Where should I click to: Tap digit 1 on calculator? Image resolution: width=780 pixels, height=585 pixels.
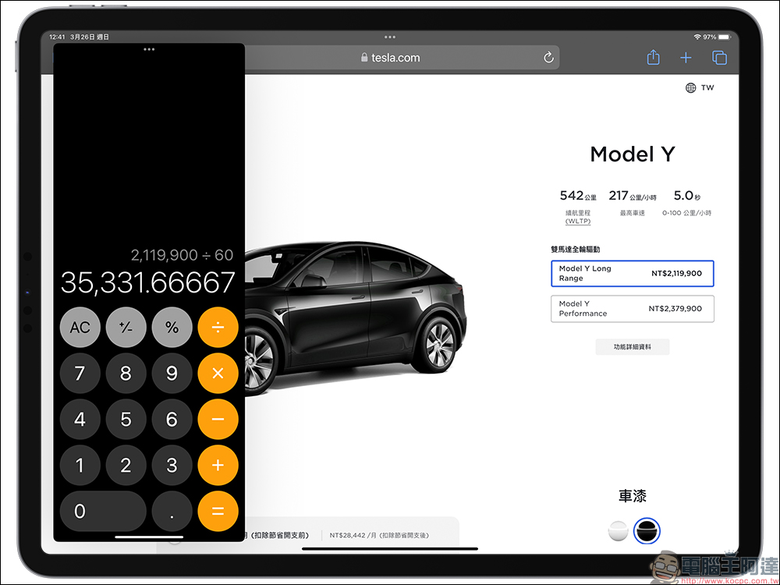[x=80, y=465]
